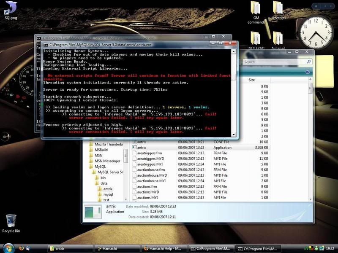This screenshot has height=253, width=338.
Task: Select file auctions.MYD
Action: point(148,192)
